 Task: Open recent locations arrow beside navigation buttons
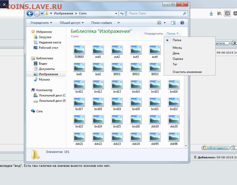[x=42, y=14]
